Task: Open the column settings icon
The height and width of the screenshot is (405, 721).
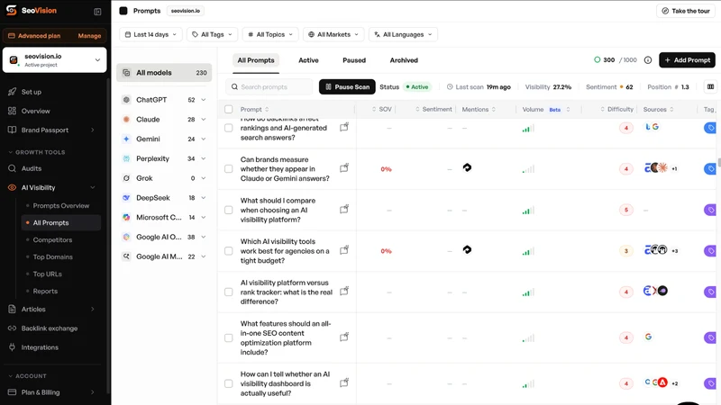Action: coord(710,86)
